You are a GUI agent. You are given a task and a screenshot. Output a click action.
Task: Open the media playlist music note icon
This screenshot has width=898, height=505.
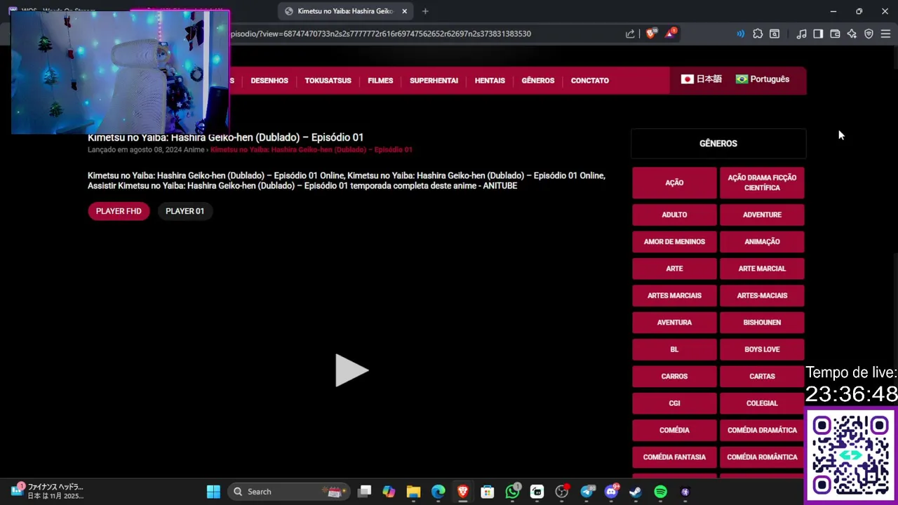[801, 34]
